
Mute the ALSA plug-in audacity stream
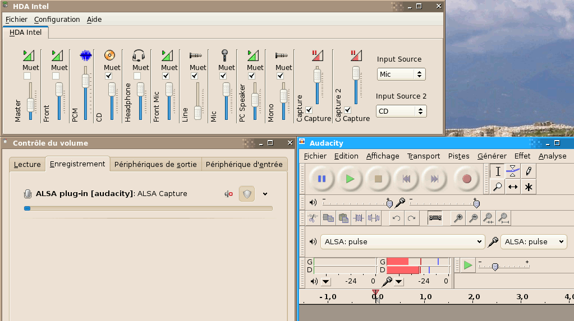(229, 194)
